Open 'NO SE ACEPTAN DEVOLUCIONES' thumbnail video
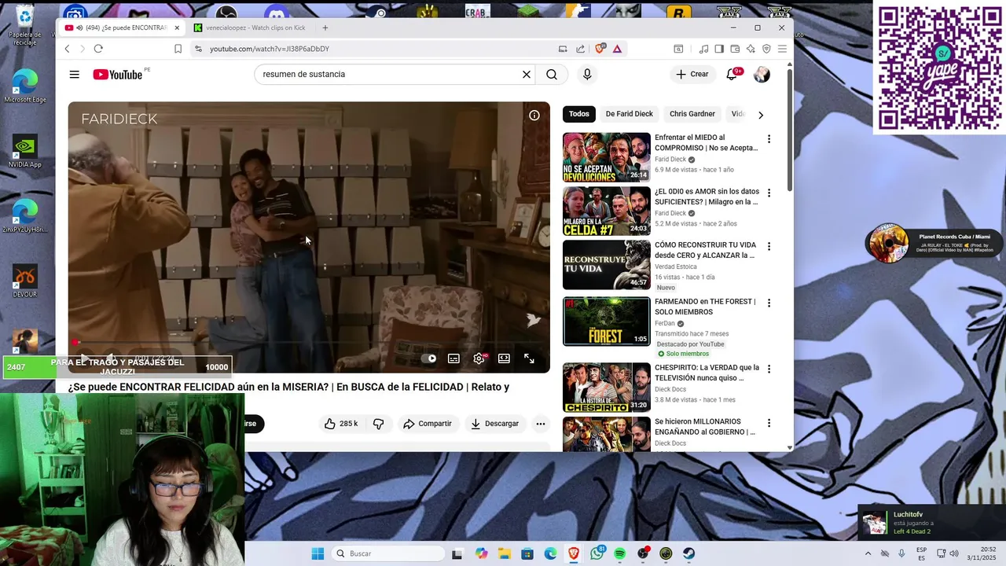The width and height of the screenshot is (1006, 566). (x=607, y=157)
